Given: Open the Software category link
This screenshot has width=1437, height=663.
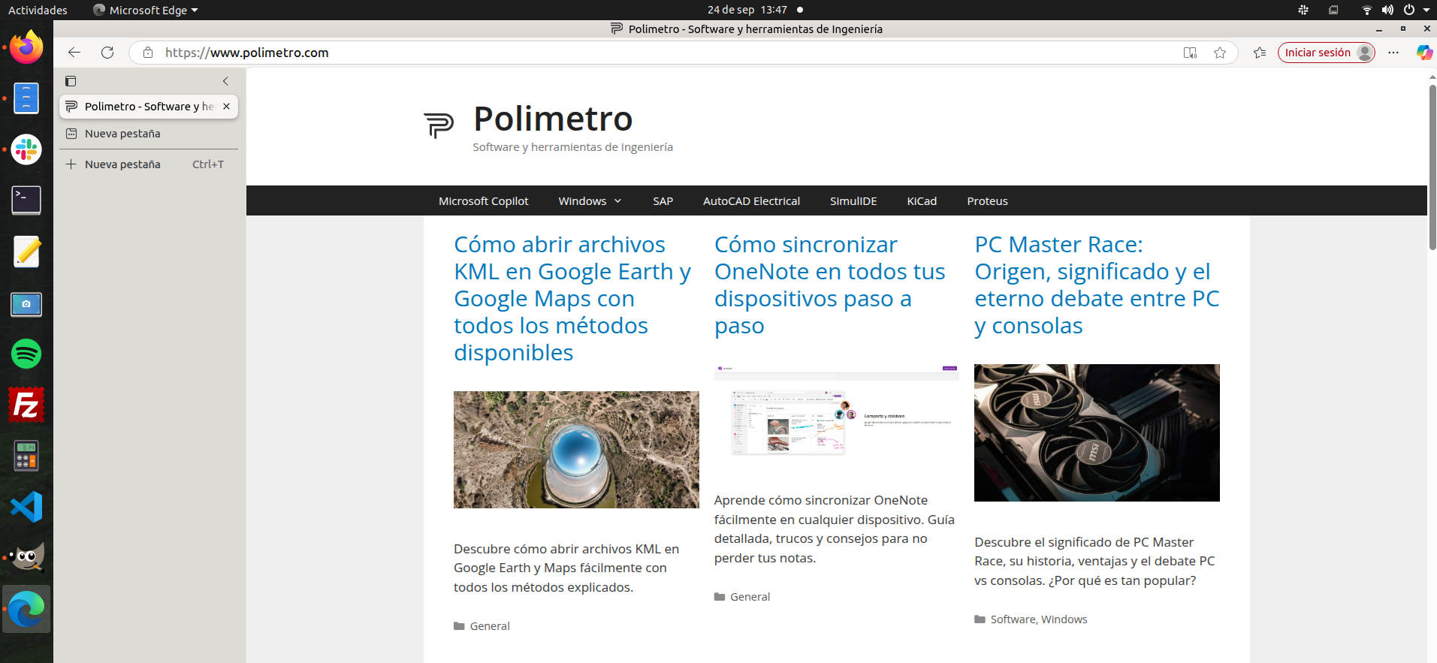Looking at the screenshot, I should click(1013, 619).
